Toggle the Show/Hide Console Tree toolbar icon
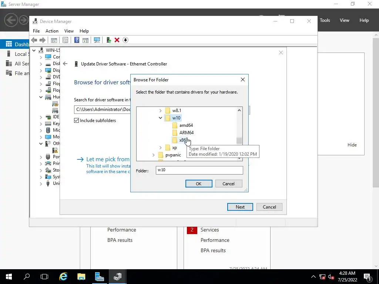The image size is (379, 284). click(54, 40)
